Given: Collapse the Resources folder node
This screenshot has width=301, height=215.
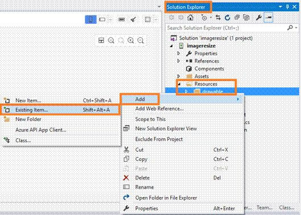Looking at the screenshot, I should tap(179, 84).
